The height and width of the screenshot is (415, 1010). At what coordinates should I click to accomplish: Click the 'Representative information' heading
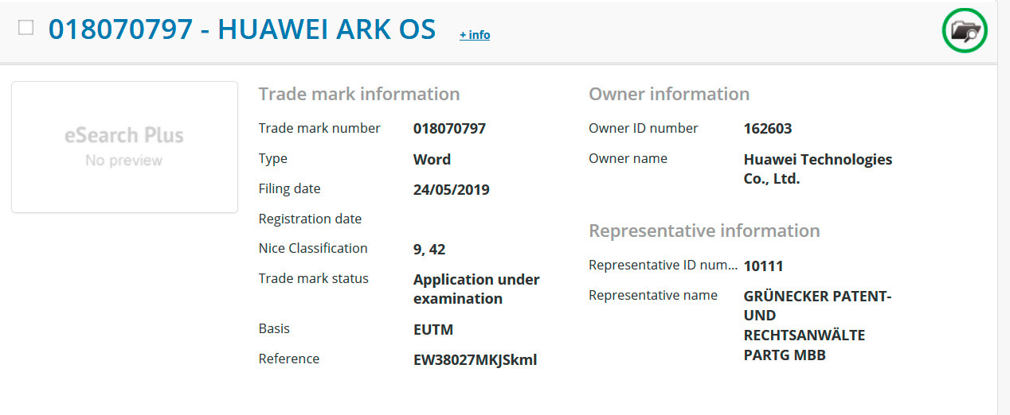point(703,231)
